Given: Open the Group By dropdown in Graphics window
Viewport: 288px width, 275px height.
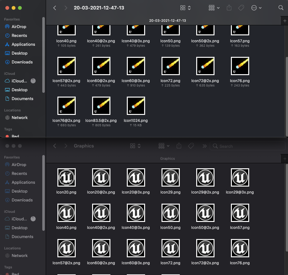Looking at the screenshot, I should click(164, 146).
